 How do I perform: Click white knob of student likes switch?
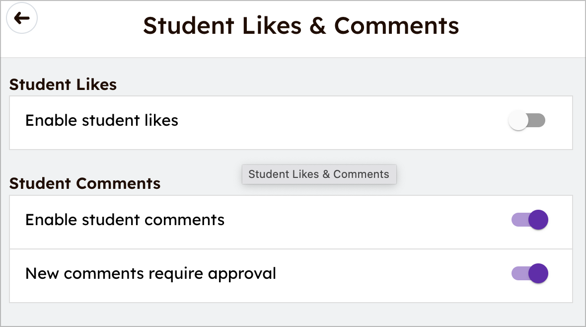pyautogui.click(x=518, y=121)
